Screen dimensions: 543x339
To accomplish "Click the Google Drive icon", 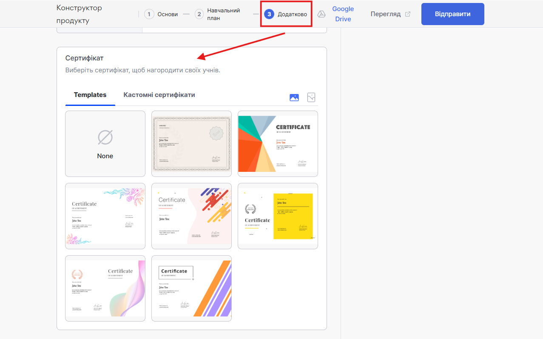I will pos(321,14).
